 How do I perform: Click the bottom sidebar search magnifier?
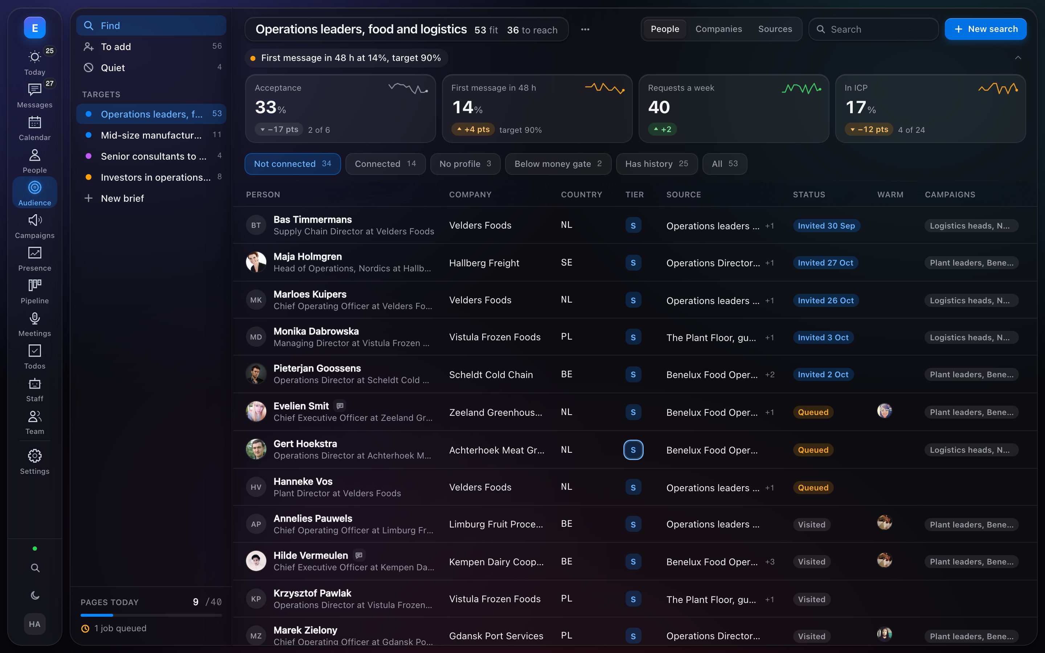[35, 568]
